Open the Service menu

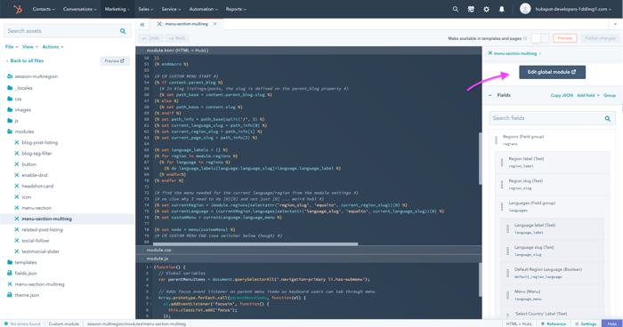point(171,9)
